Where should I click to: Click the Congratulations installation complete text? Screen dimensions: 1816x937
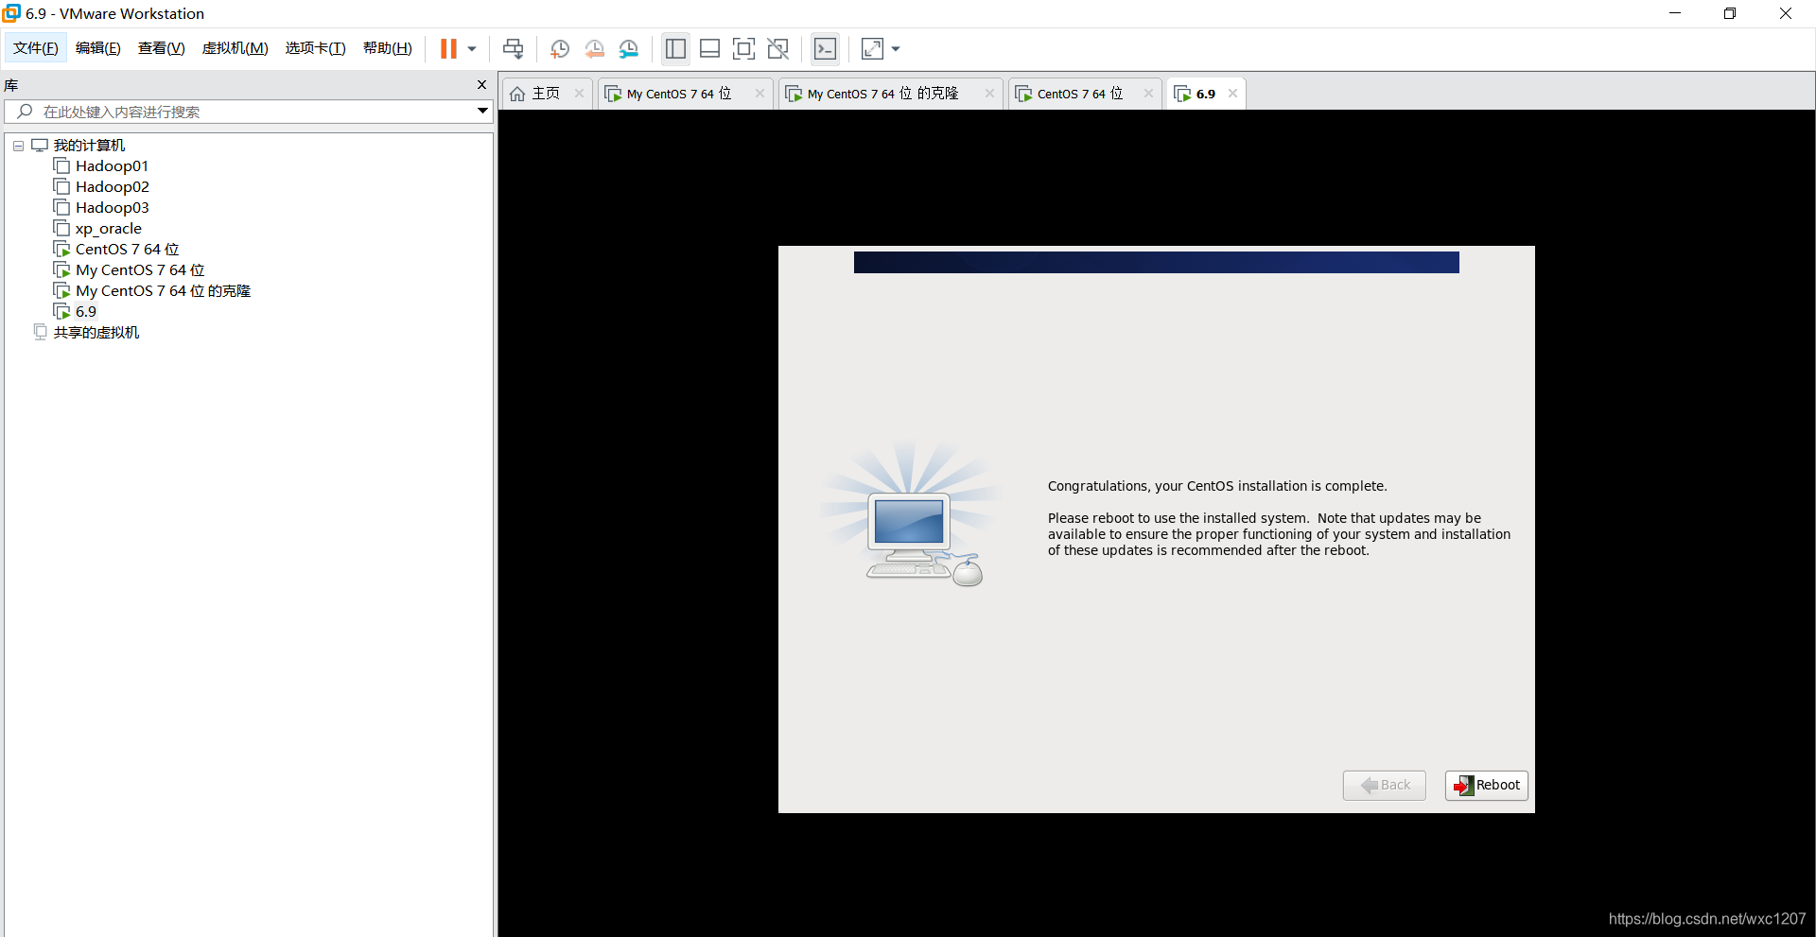coord(1217,486)
